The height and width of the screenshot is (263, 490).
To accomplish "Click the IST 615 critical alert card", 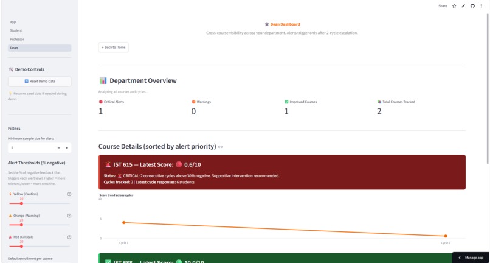I will point(282,172).
